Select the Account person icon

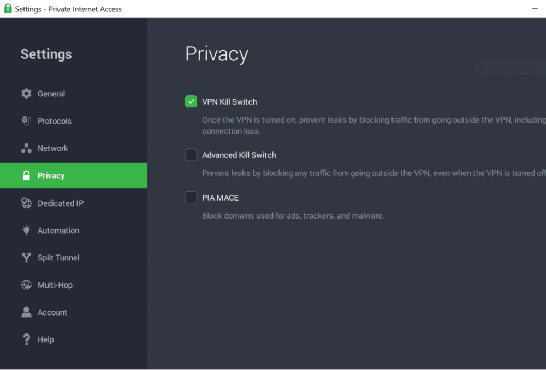[26, 312]
